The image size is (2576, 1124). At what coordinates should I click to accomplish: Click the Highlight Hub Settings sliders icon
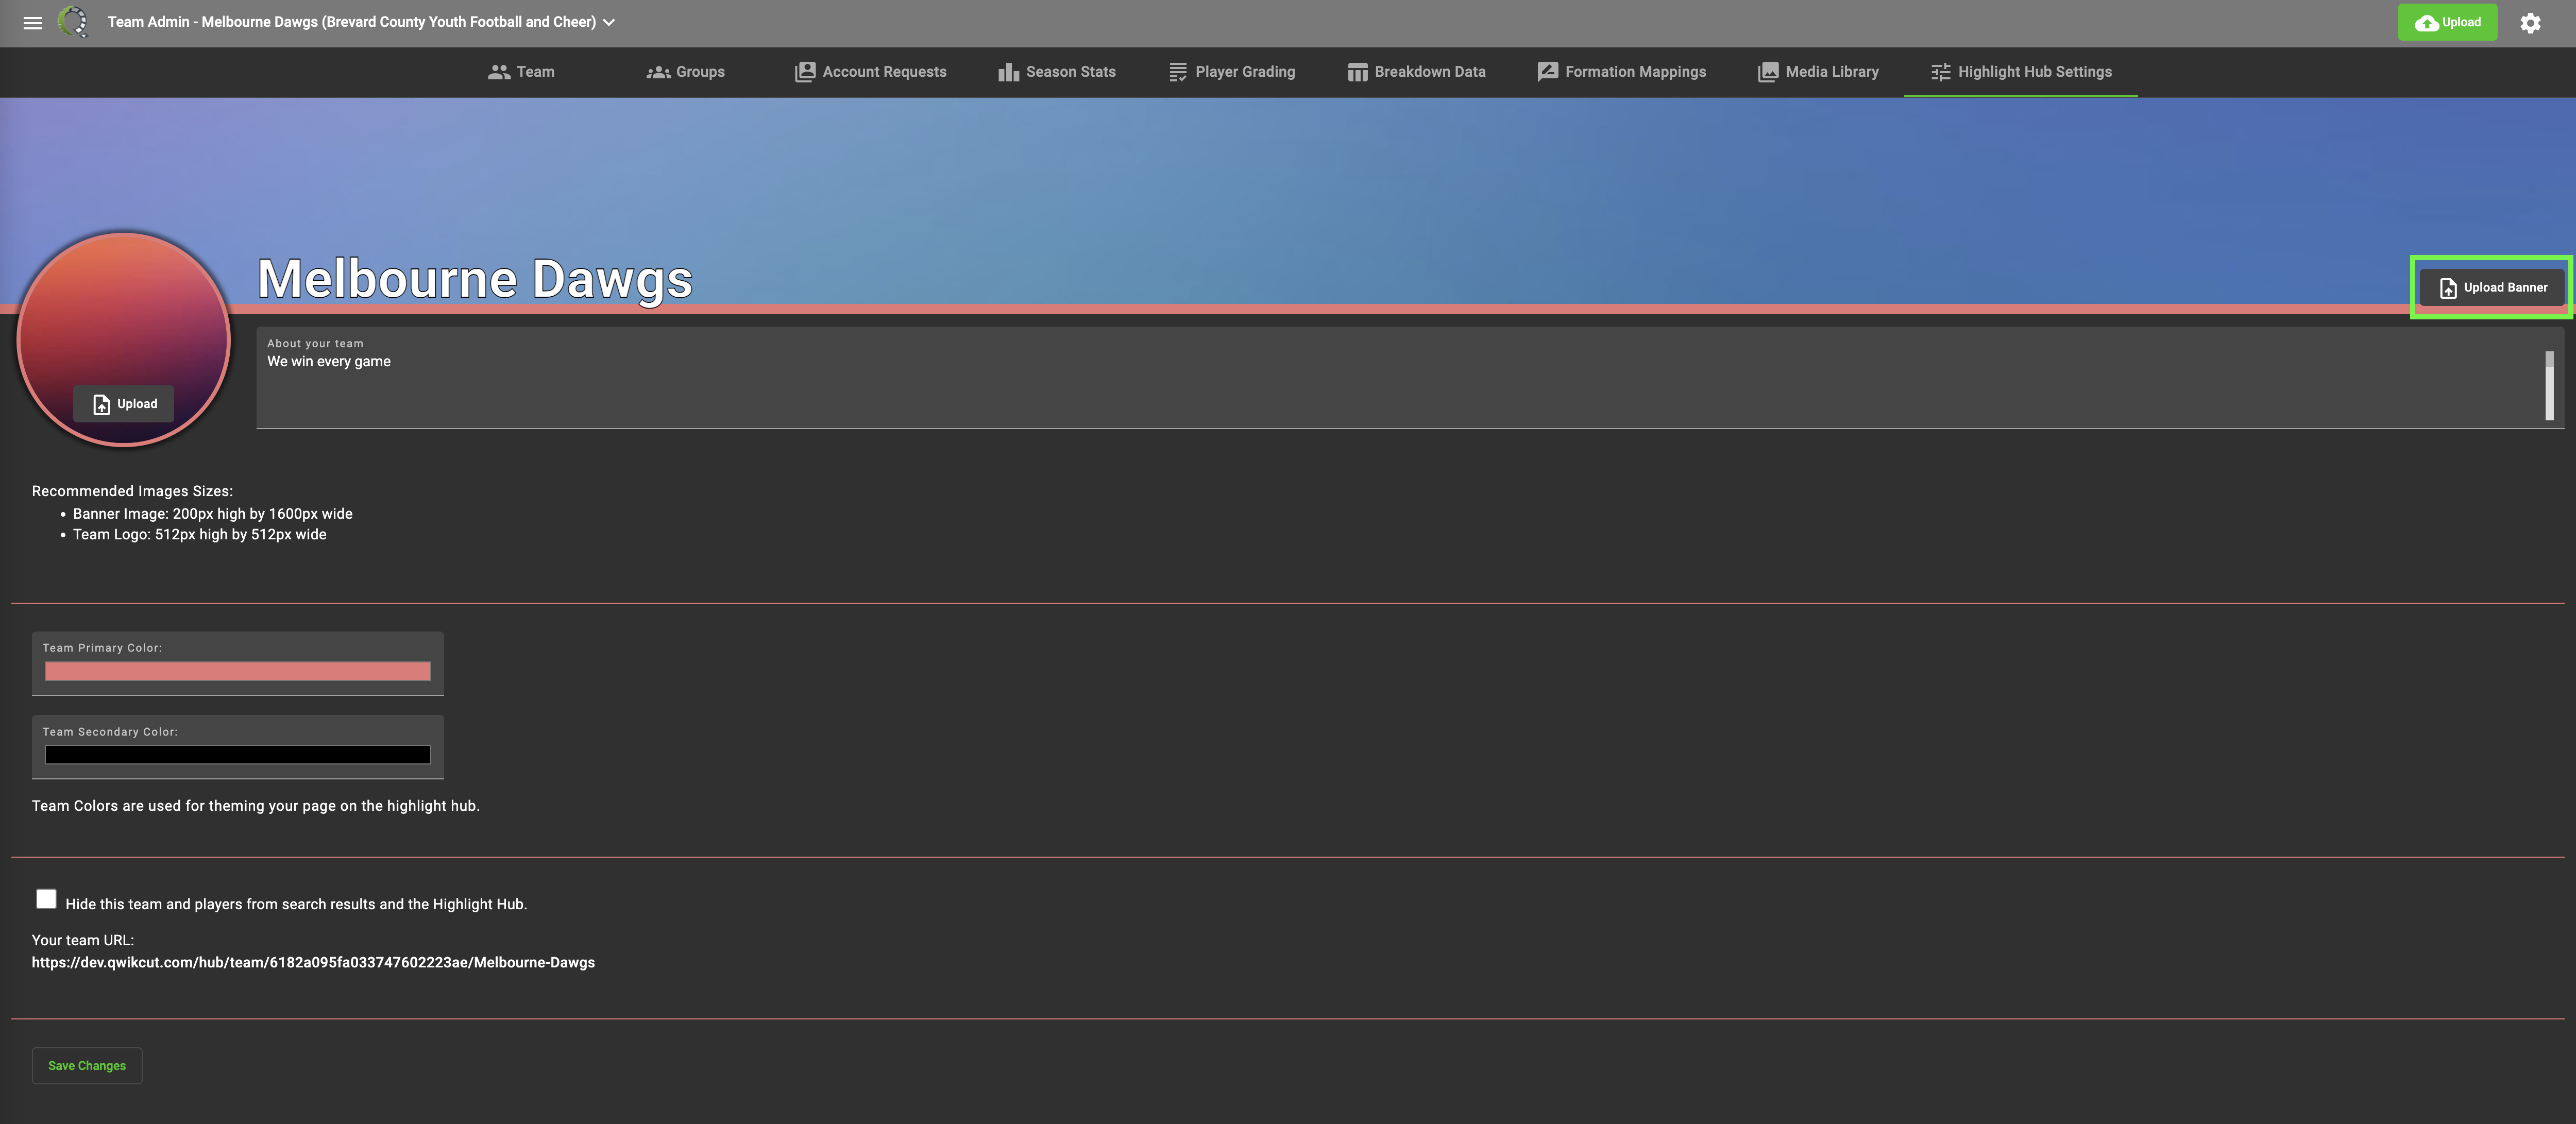(x=1941, y=72)
